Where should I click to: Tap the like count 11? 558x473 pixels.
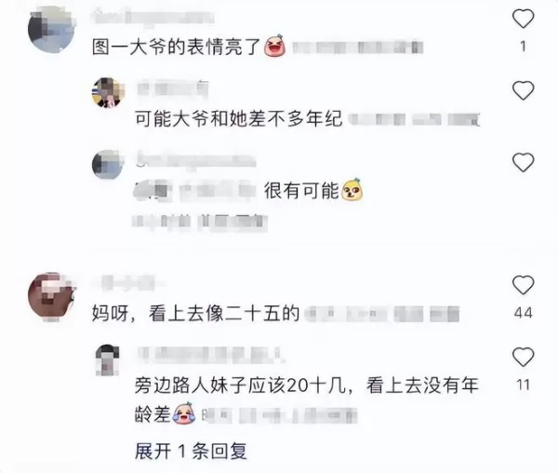523,385
